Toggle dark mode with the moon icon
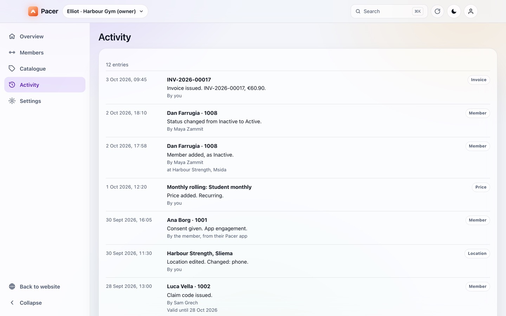The image size is (506, 316). tap(454, 11)
